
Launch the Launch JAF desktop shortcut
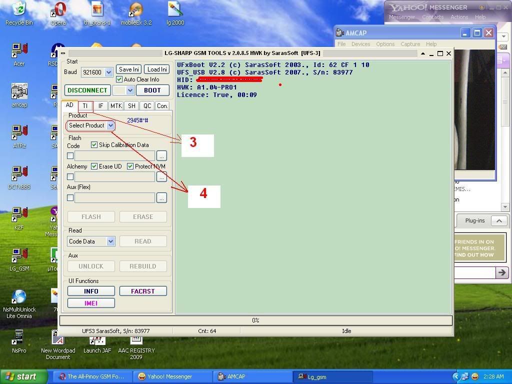pyautogui.click(x=97, y=344)
